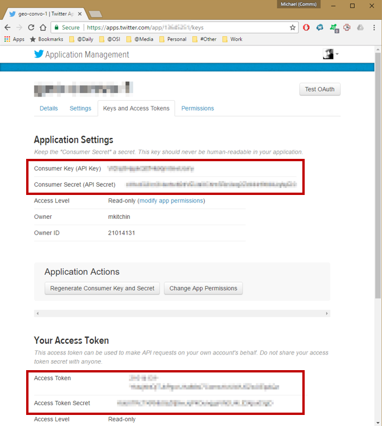Click the blue chat extension icon
The width and height of the screenshot is (382, 426).
pos(320,27)
